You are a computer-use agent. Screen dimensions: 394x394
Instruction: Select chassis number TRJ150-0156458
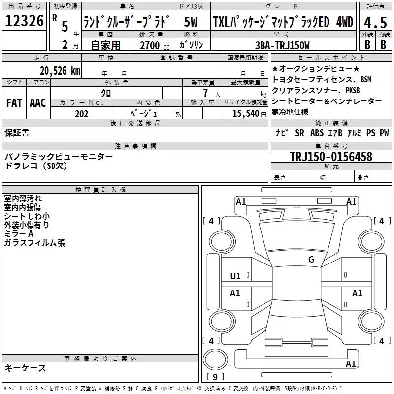(331, 157)
